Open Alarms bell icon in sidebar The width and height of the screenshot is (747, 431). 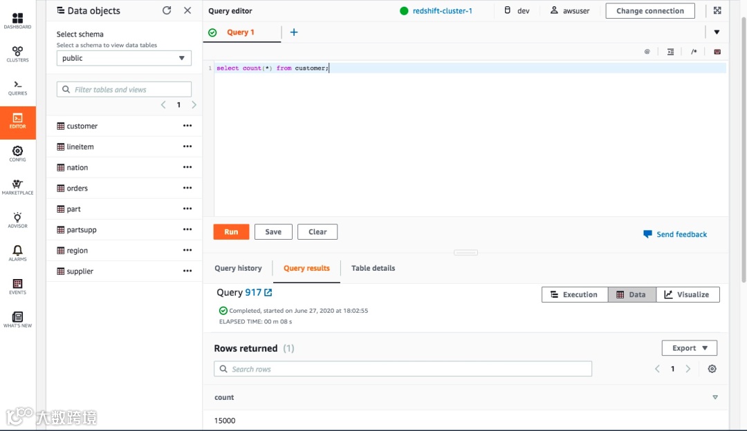[x=17, y=253]
